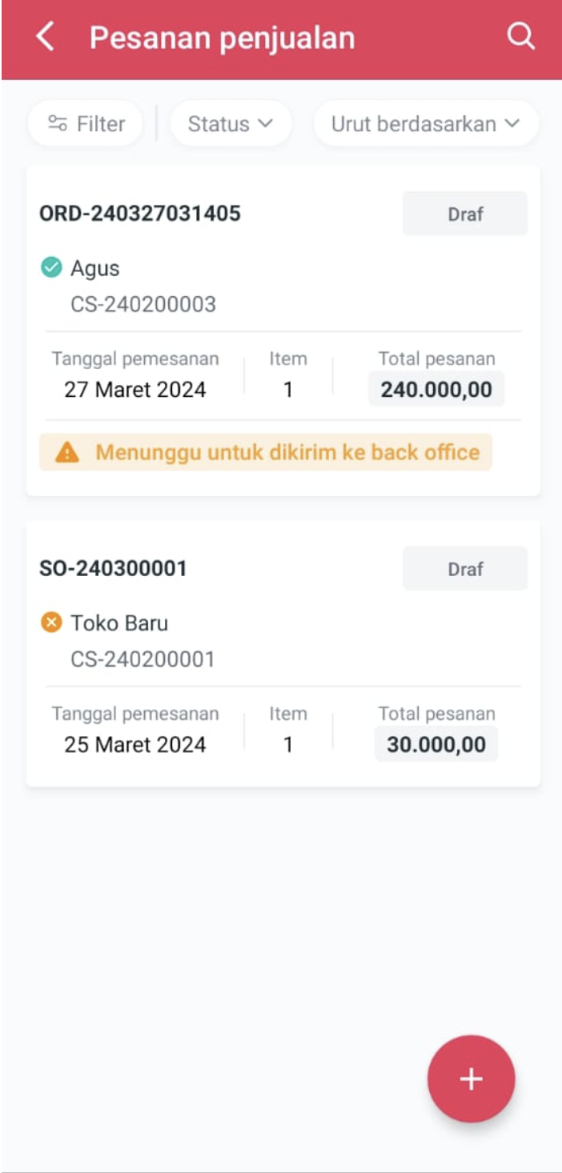Image resolution: width=562 pixels, height=1173 pixels.
Task: Tap the back arrow in the header
Action: pos(46,38)
